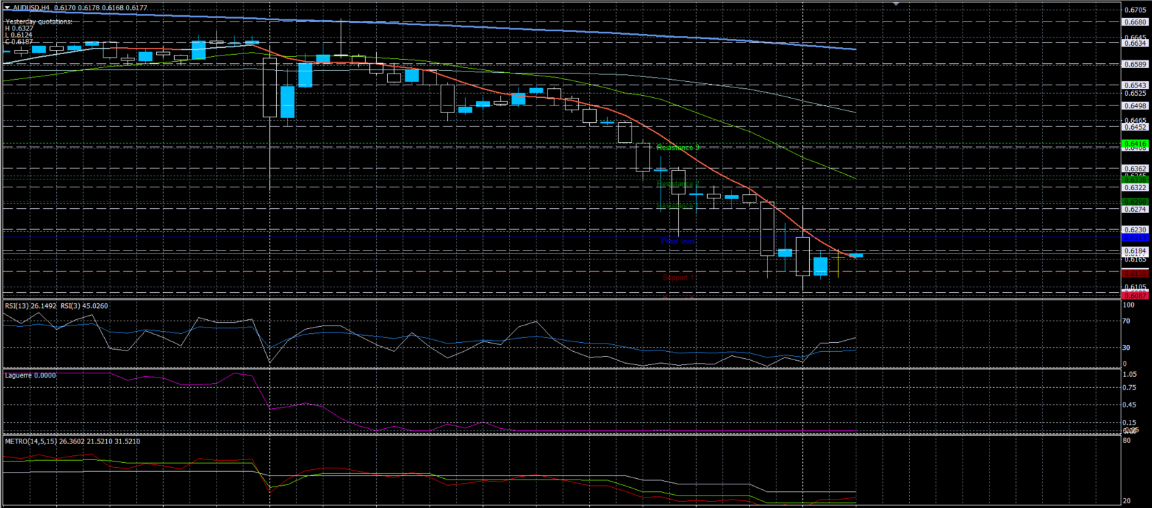Viewport: 1152px width, 508px height.
Task: Click the 'Yesterday quotations:' label
Action: point(39,22)
